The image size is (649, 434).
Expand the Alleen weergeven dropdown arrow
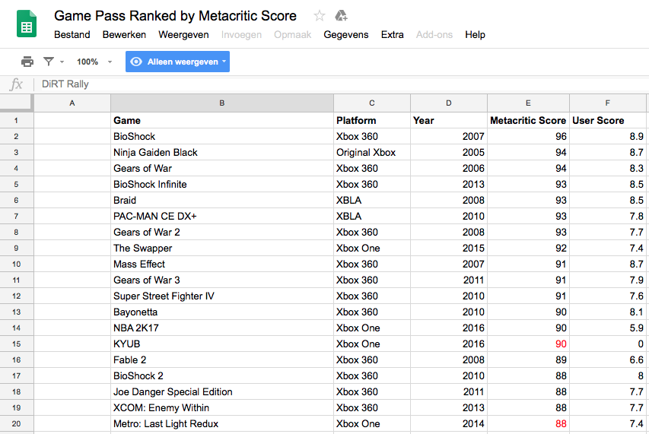[224, 61]
